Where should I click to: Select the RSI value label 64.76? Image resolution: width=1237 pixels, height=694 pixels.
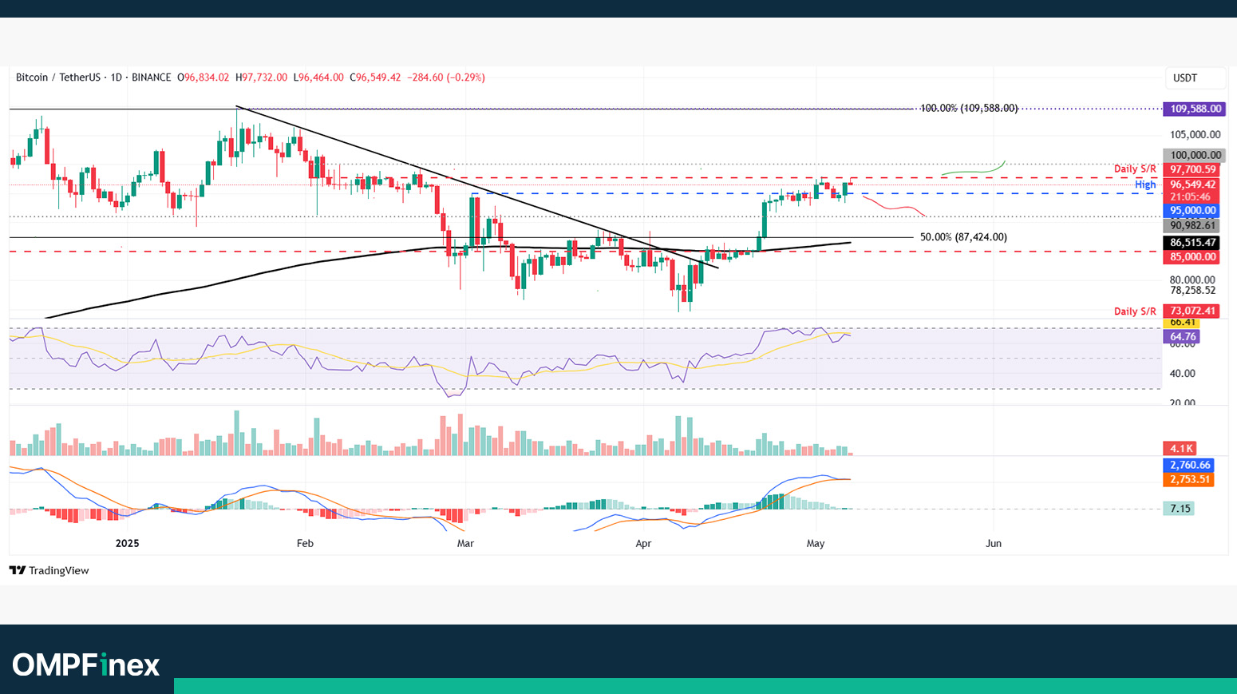point(1181,337)
